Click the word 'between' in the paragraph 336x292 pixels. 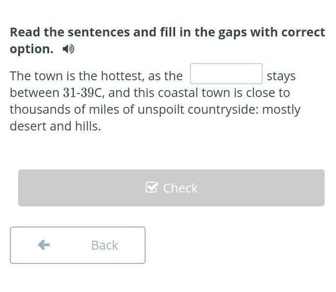(34, 93)
